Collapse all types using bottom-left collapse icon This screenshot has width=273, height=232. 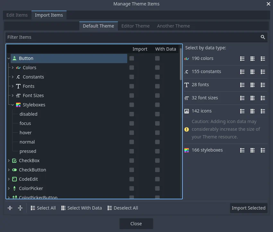10,208
